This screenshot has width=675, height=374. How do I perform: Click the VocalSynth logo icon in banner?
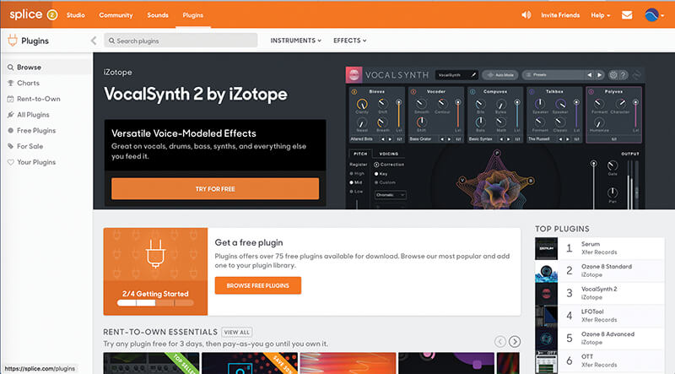(x=354, y=75)
